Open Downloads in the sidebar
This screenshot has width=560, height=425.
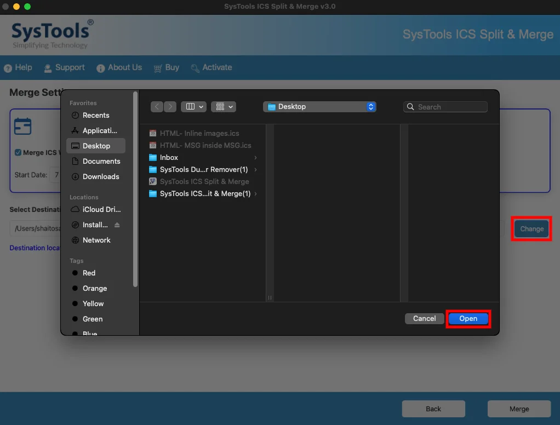click(x=96, y=177)
